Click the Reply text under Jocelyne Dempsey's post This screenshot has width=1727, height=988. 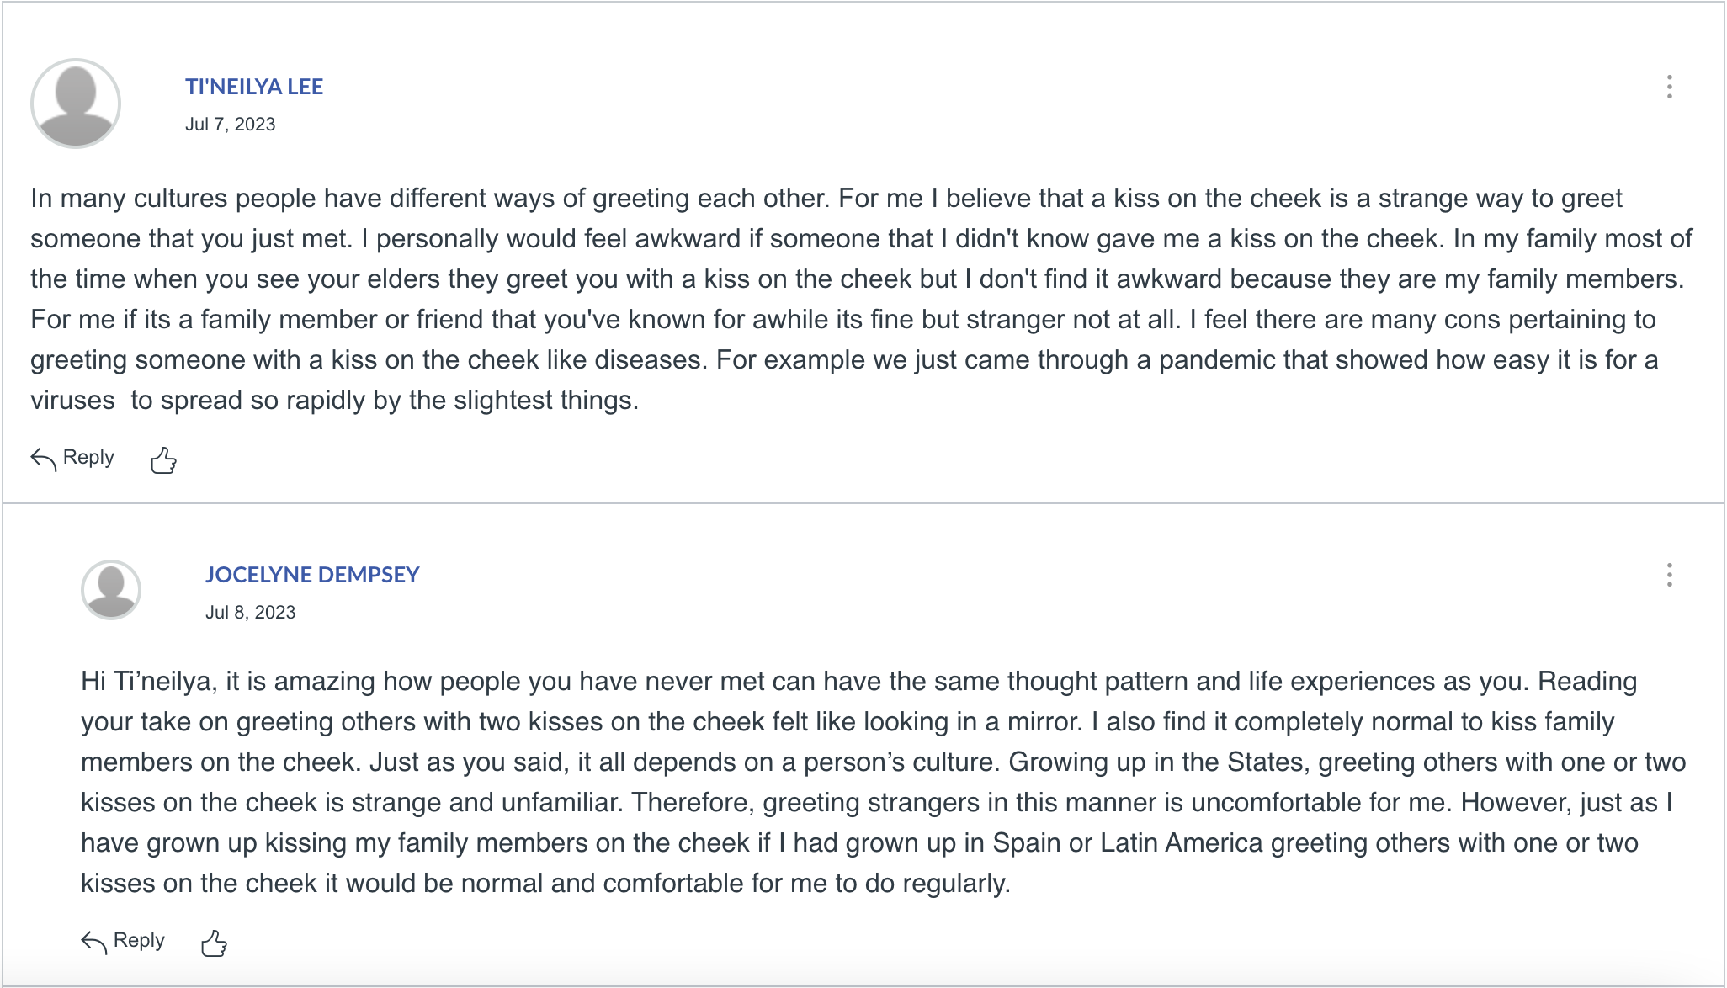click(139, 940)
